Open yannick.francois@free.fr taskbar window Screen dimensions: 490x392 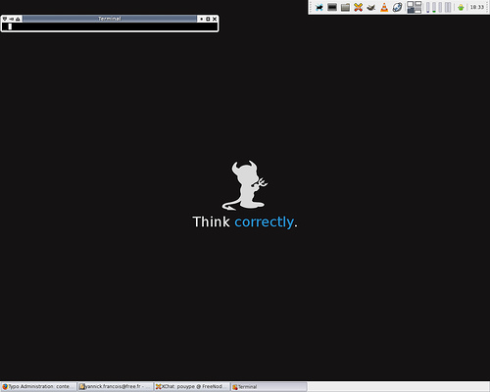[115, 387]
